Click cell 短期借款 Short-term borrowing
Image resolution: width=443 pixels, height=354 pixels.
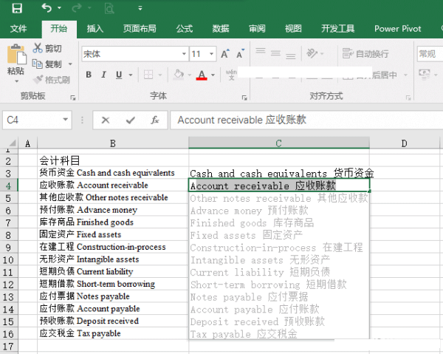click(113, 284)
